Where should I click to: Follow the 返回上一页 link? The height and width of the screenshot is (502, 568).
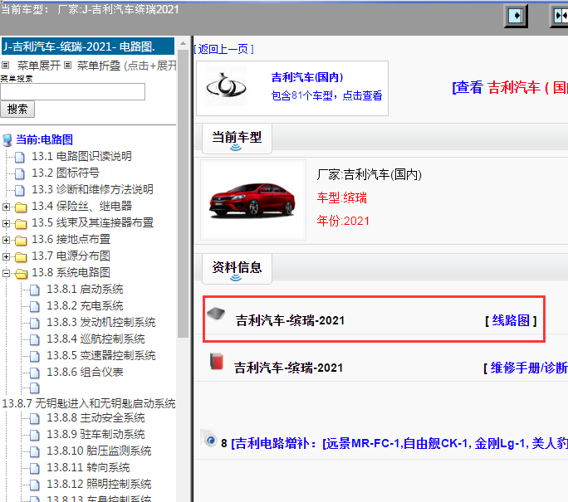[223, 49]
